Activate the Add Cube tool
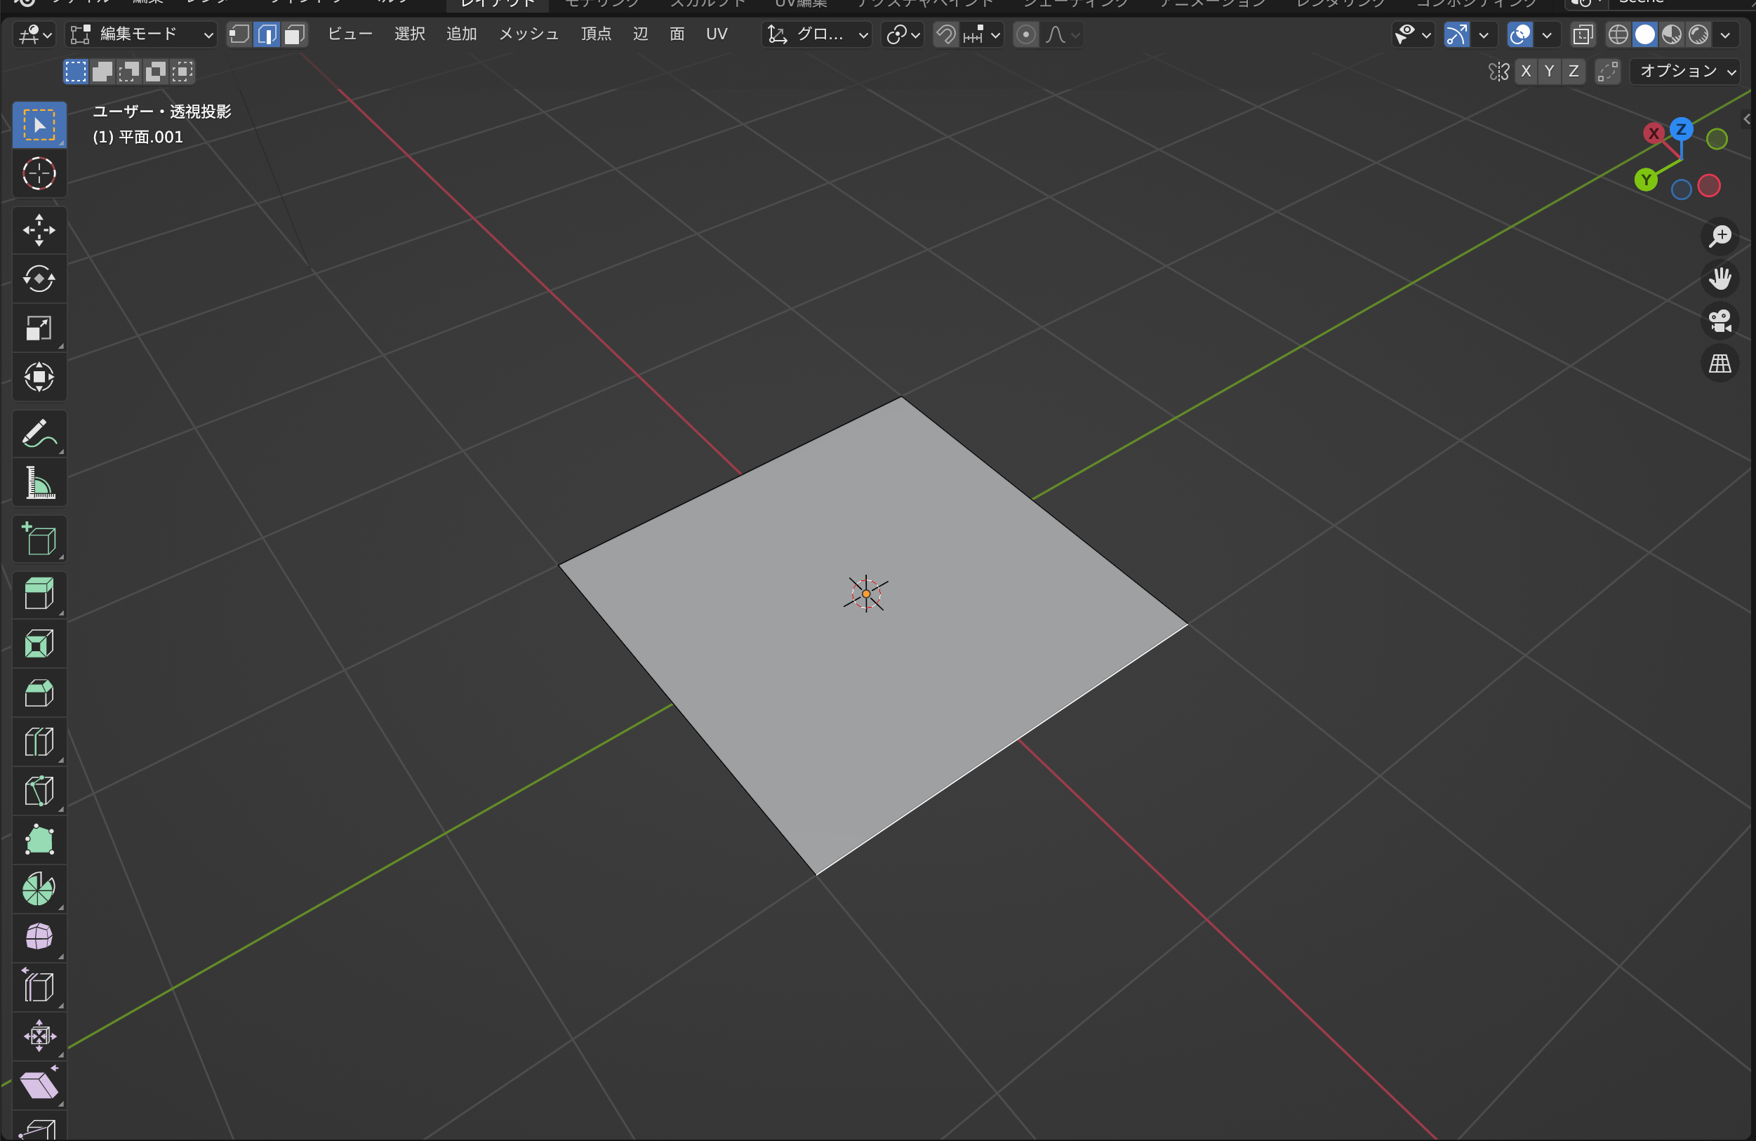 point(39,539)
